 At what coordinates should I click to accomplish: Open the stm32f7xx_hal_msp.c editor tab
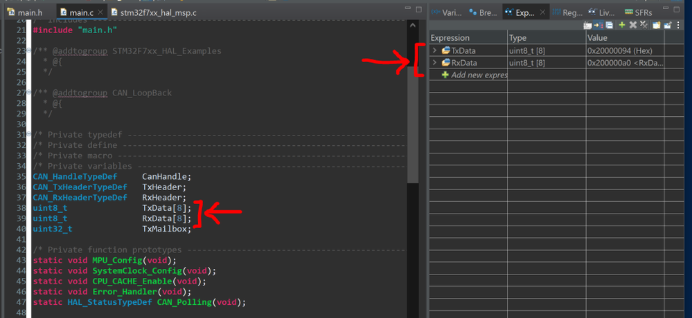click(x=154, y=12)
